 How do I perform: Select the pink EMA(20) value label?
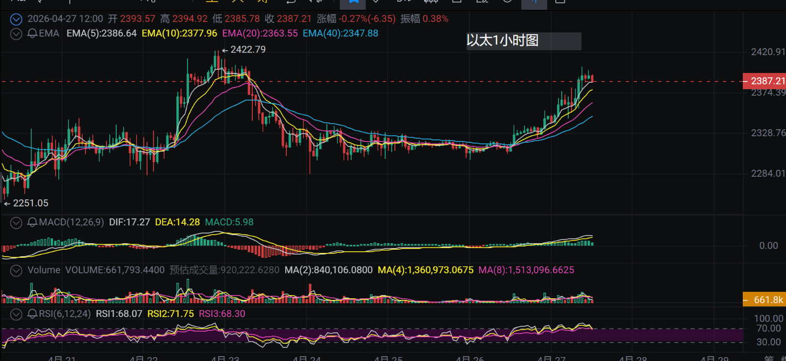click(x=260, y=34)
